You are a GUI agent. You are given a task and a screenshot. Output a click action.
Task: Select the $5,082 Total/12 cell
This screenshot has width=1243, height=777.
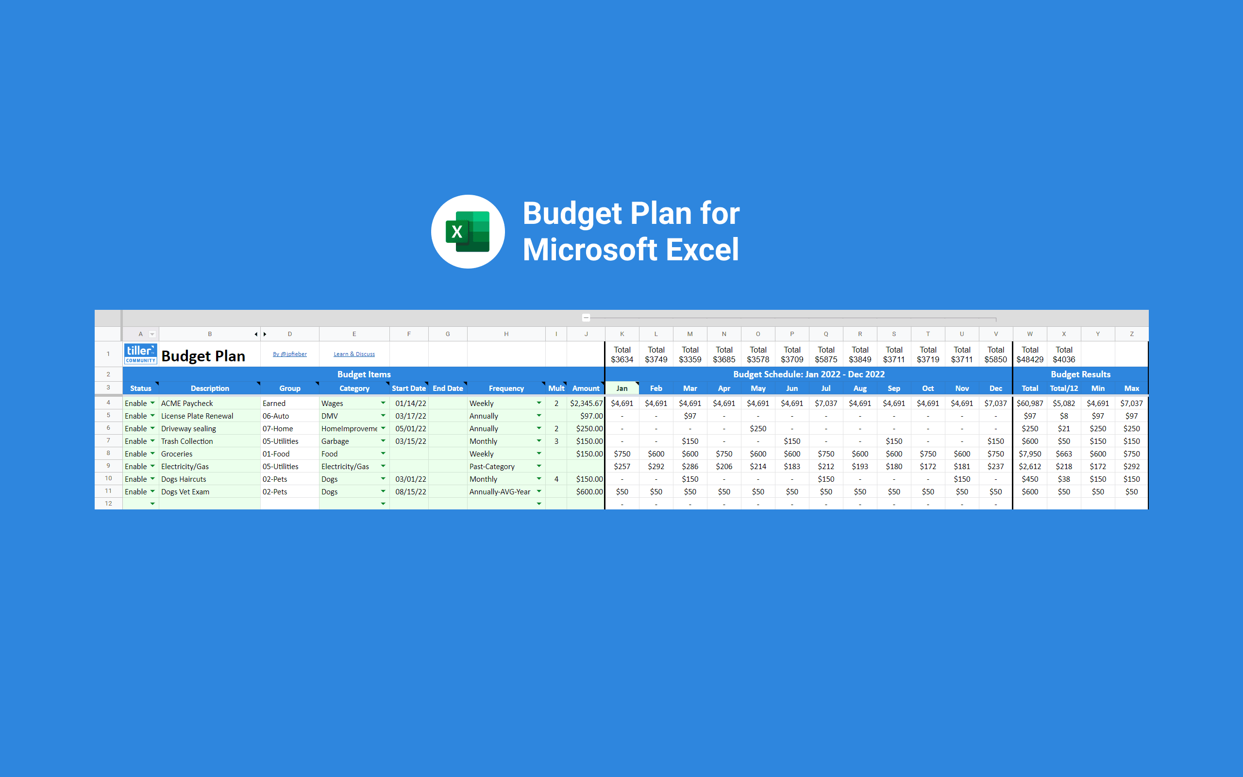(1064, 403)
